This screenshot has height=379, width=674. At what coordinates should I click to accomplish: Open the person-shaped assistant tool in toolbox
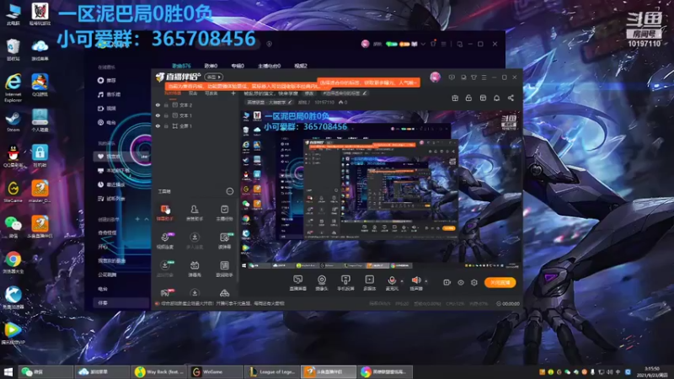(195, 213)
